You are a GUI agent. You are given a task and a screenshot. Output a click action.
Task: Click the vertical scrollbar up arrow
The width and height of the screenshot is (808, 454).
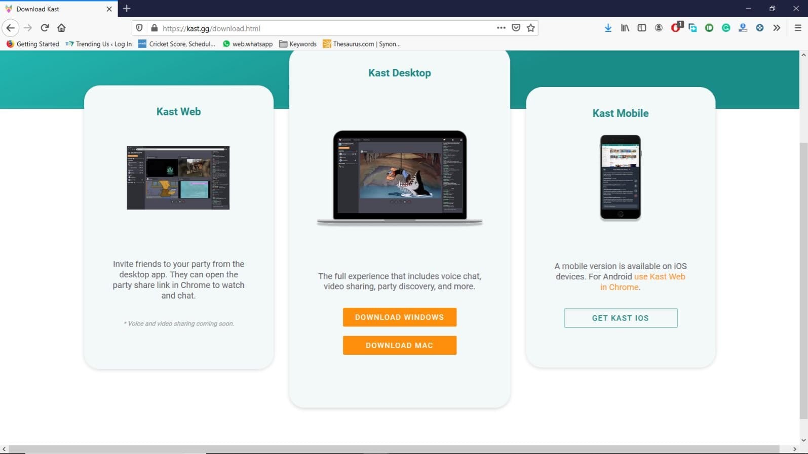(x=803, y=55)
